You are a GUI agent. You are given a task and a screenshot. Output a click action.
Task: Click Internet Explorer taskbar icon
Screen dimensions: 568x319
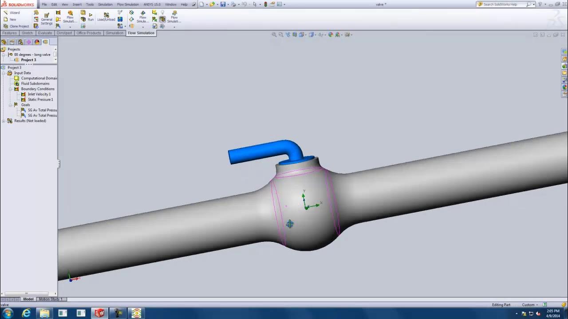click(26, 313)
